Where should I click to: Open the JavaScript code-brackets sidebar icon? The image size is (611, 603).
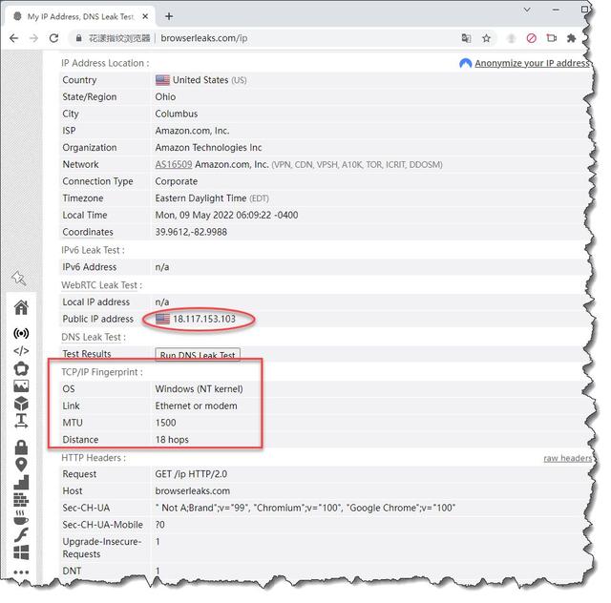click(21, 351)
